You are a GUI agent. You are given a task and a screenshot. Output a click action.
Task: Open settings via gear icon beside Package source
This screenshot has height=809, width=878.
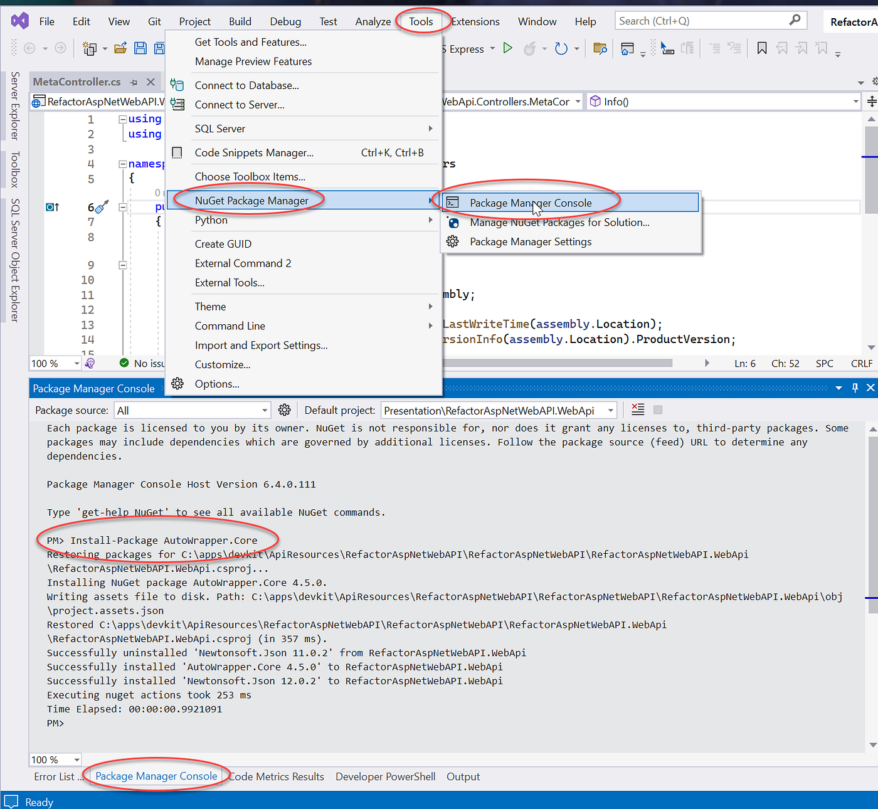click(285, 410)
